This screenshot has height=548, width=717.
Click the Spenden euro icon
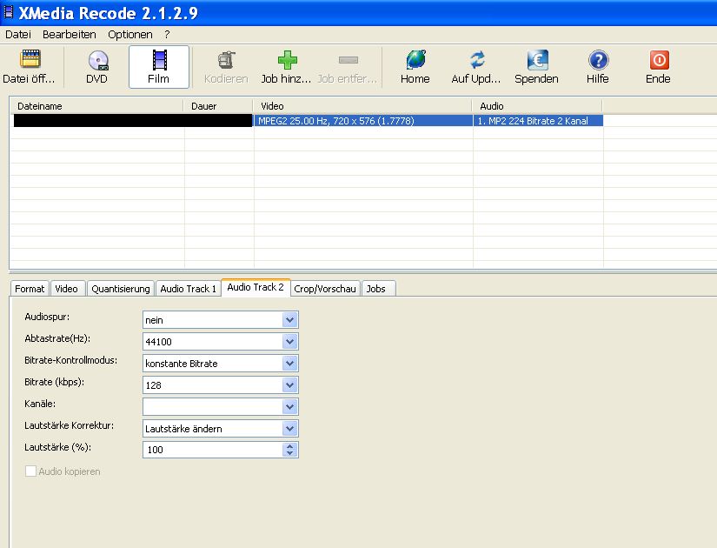[x=537, y=59]
